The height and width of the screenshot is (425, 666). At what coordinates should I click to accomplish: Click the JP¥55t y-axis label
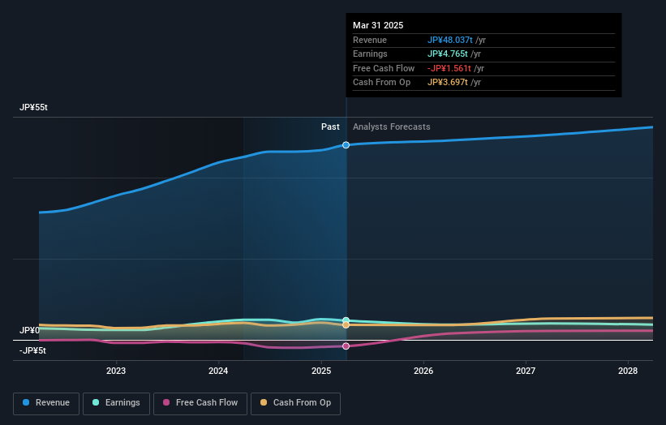tap(33, 107)
